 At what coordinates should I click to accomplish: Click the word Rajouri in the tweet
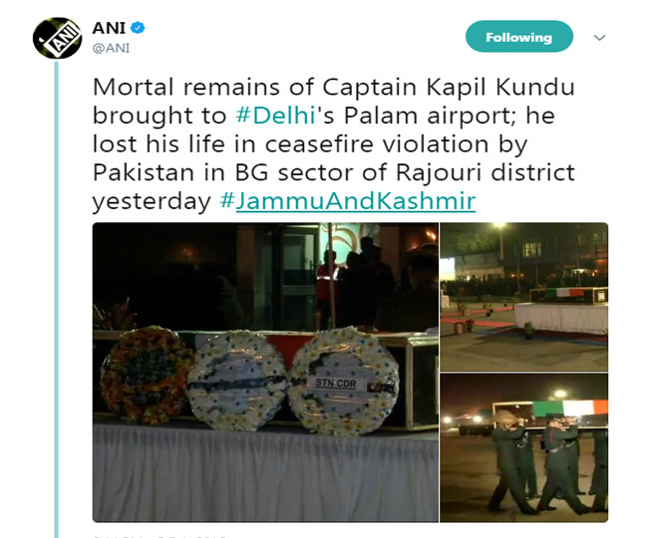click(439, 172)
